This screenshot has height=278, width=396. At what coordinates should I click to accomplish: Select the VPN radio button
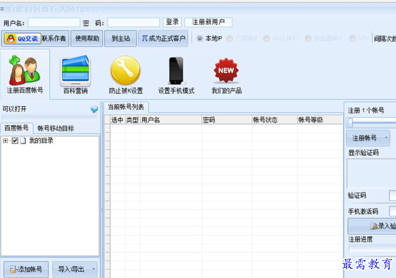(353, 39)
